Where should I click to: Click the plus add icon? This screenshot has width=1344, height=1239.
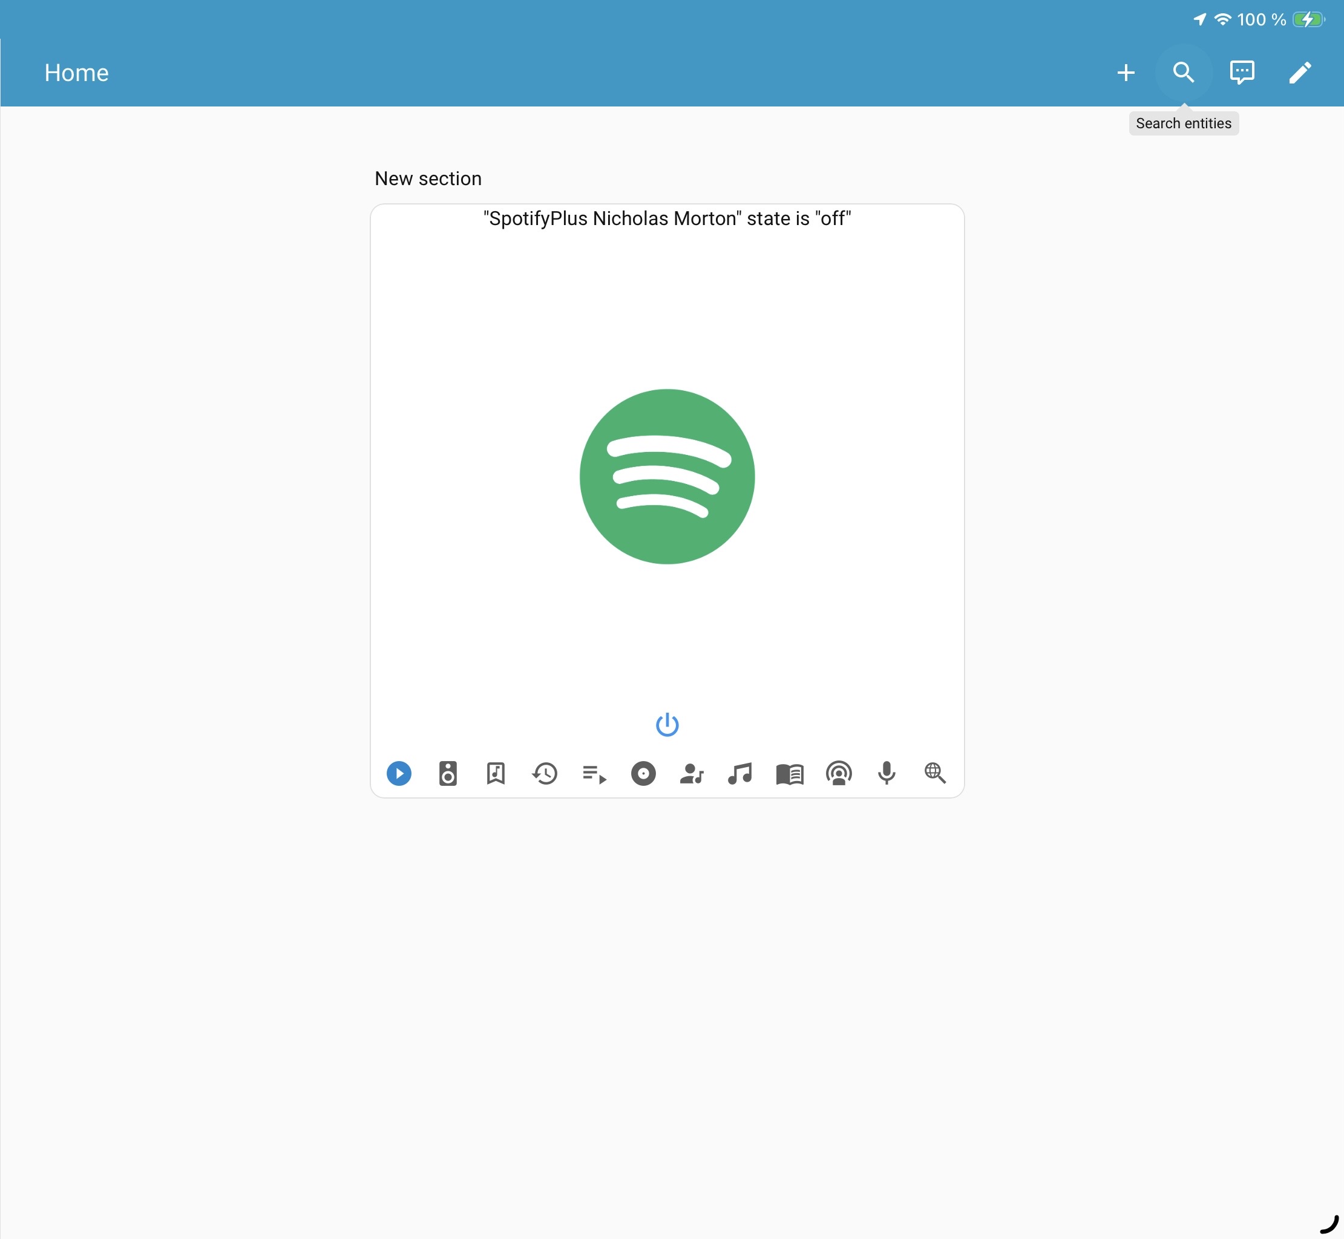coord(1126,73)
